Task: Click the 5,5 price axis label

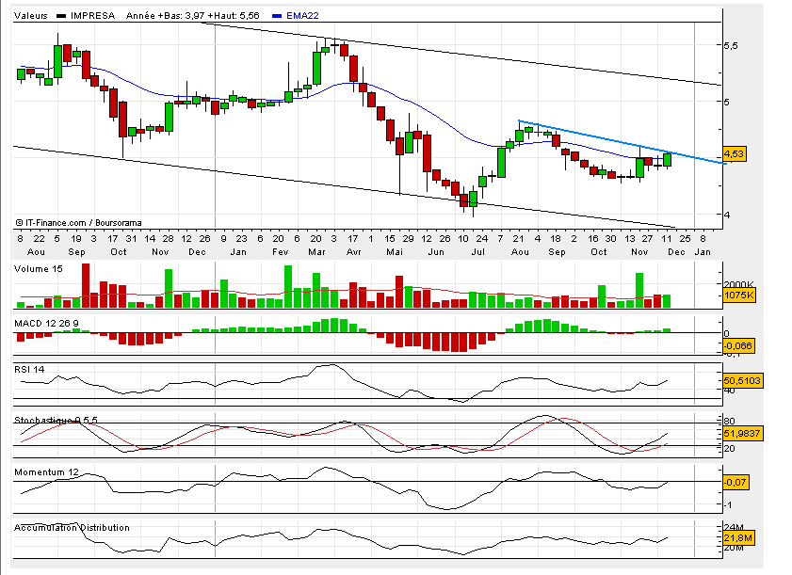Action: [x=731, y=45]
